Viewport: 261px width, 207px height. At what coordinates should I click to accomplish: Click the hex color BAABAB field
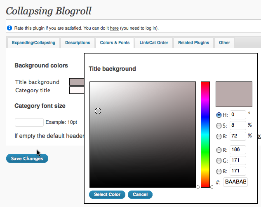coord(235,182)
